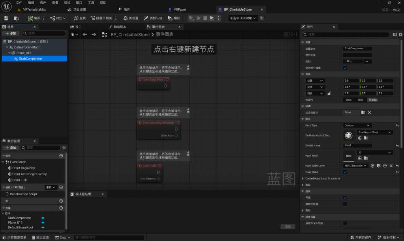
Task: Click the My Blueprint panel settings gear
Action: 64,148
